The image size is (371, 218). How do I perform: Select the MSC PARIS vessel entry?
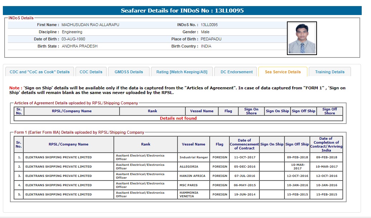click(194, 185)
